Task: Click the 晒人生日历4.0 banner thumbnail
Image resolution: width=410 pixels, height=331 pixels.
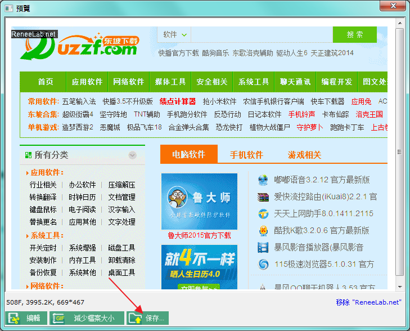Action: tap(199, 267)
